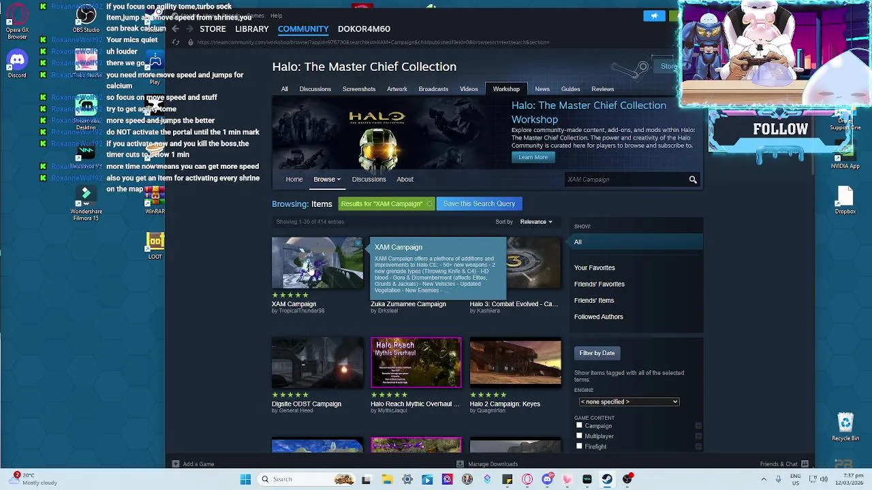Open the Dropbox desktop icon
872x490 pixels.
845,200
